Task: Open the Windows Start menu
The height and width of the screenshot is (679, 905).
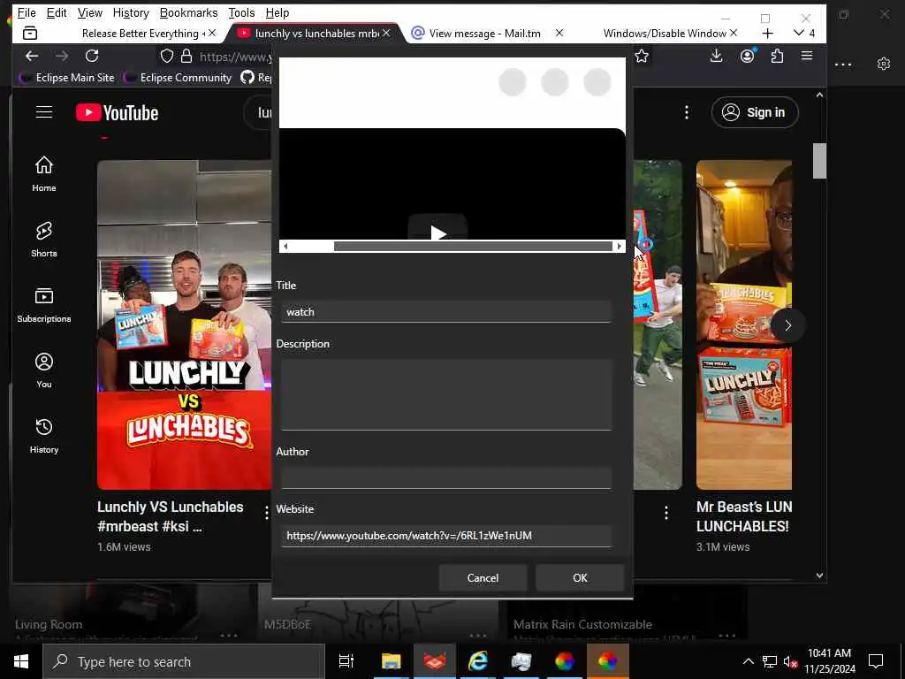Action: point(21,661)
